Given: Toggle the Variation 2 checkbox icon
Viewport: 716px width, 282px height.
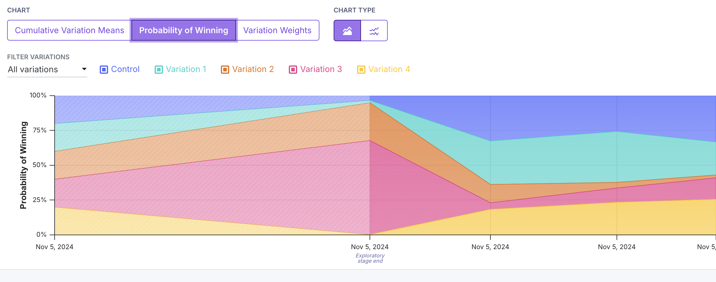Looking at the screenshot, I should click(225, 70).
